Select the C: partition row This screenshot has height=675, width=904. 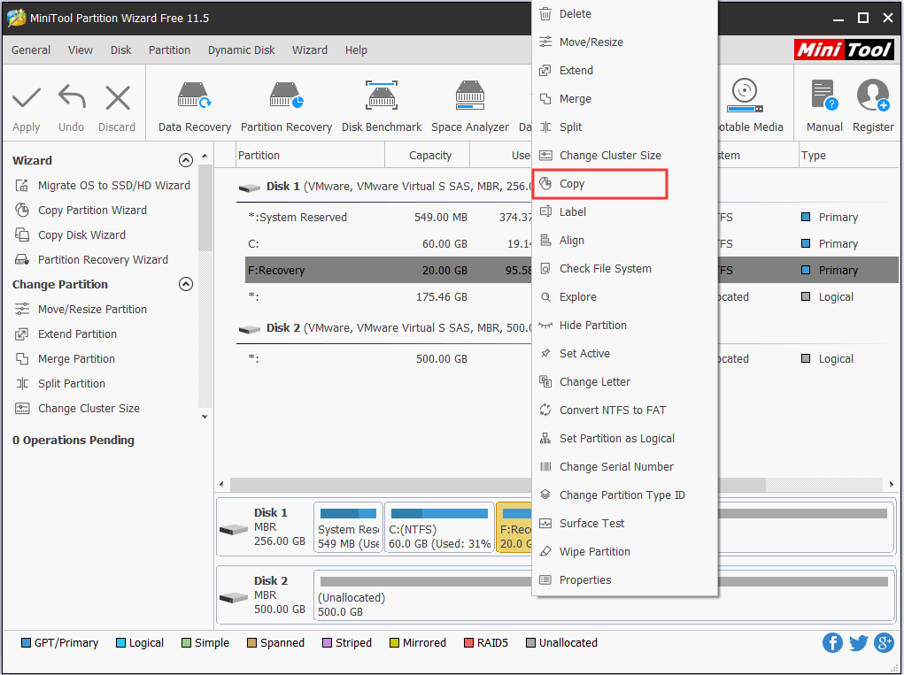tap(388, 243)
